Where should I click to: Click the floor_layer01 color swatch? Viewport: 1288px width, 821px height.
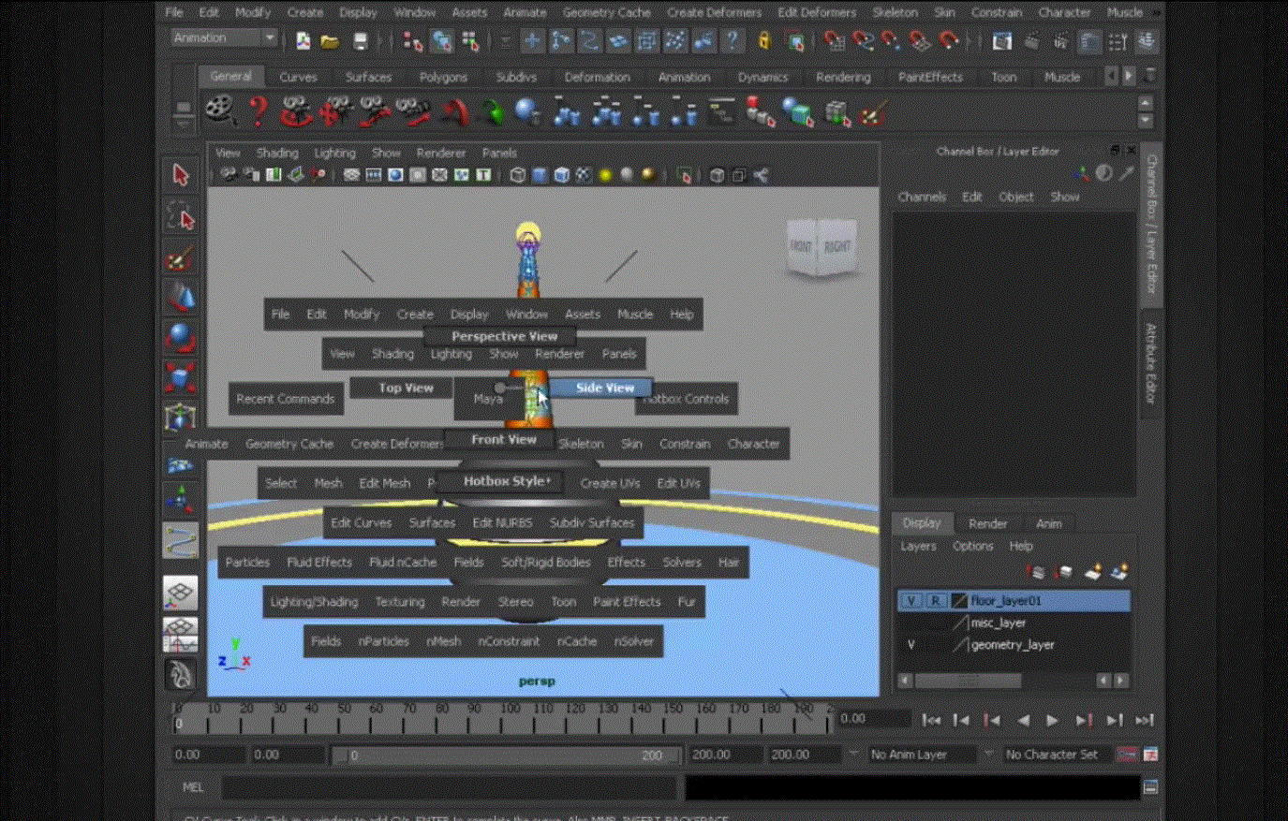click(959, 601)
